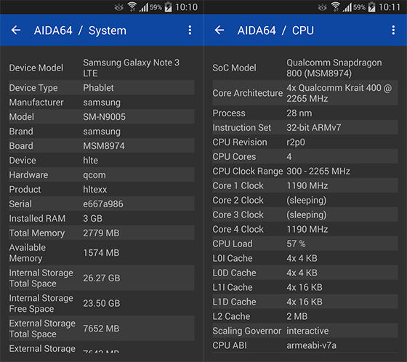Tap back arrow on AIDA64 System screen
407x362 pixels.
click(x=16, y=30)
